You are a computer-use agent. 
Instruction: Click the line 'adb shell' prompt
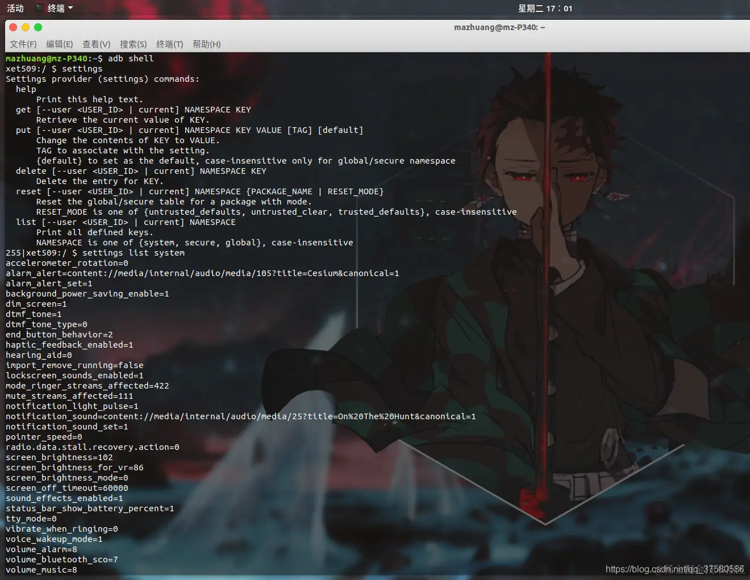pos(80,59)
